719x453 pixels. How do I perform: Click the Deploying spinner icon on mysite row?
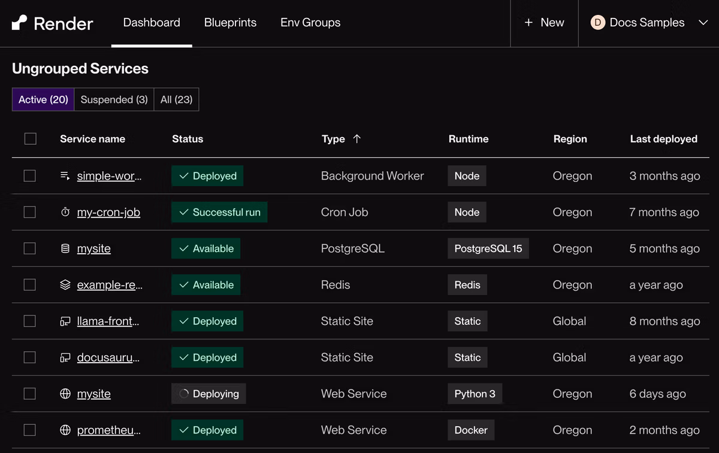click(x=184, y=394)
